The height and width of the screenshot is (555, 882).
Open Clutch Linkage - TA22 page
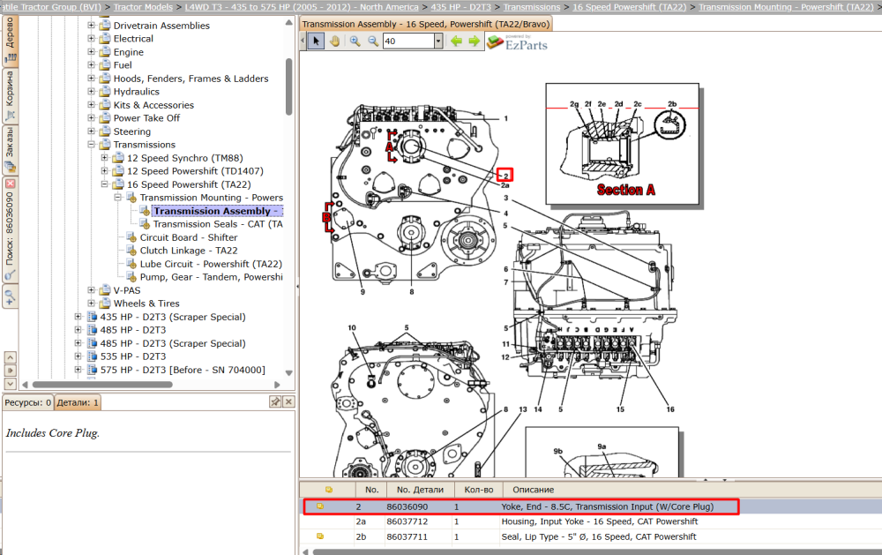tap(189, 250)
